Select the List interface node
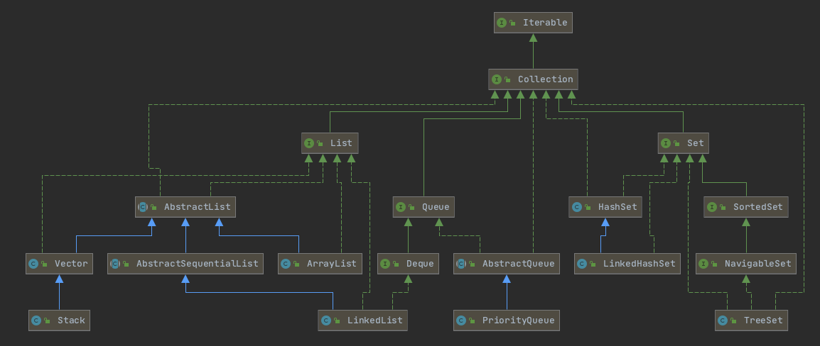This screenshot has width=820, height=346. (x=329, y=143)
